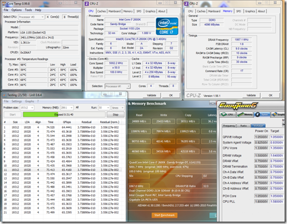Open EasyTune6 Memory tab with RAM icon
Screen dimensions: 287x224
[245, 114]
